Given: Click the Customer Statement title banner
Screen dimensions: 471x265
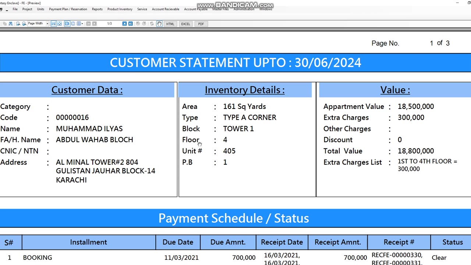Looking at the screenshot, I should click(x=235, y=63).
